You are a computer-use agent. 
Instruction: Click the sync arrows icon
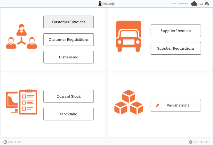pyautogui.click(x=201, y=4)
